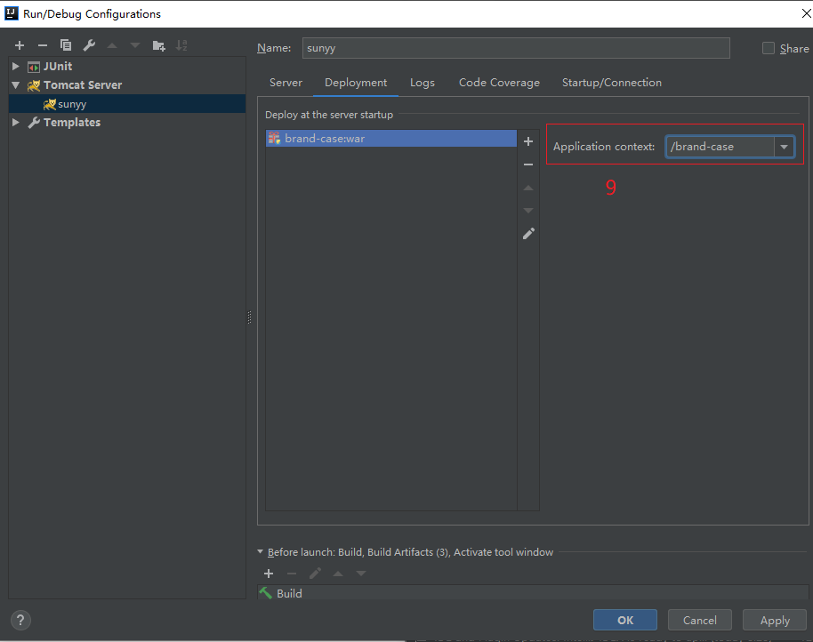The image size is (813, 642).
Task: Click into the Name text field
Action: (515, 49)
